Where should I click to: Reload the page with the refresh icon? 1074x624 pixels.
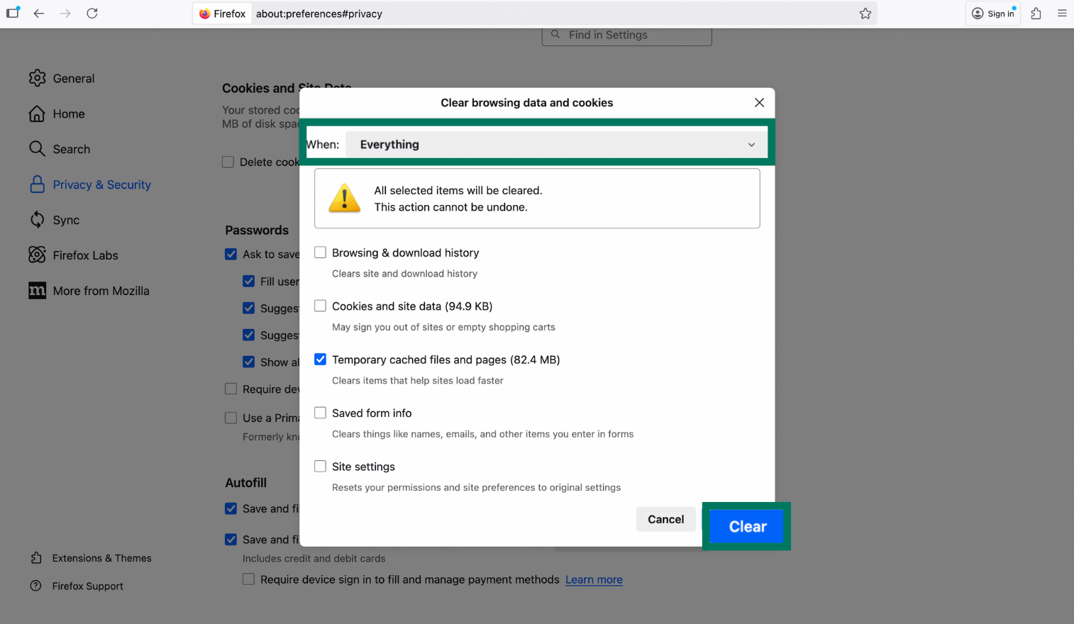point(92,13)
